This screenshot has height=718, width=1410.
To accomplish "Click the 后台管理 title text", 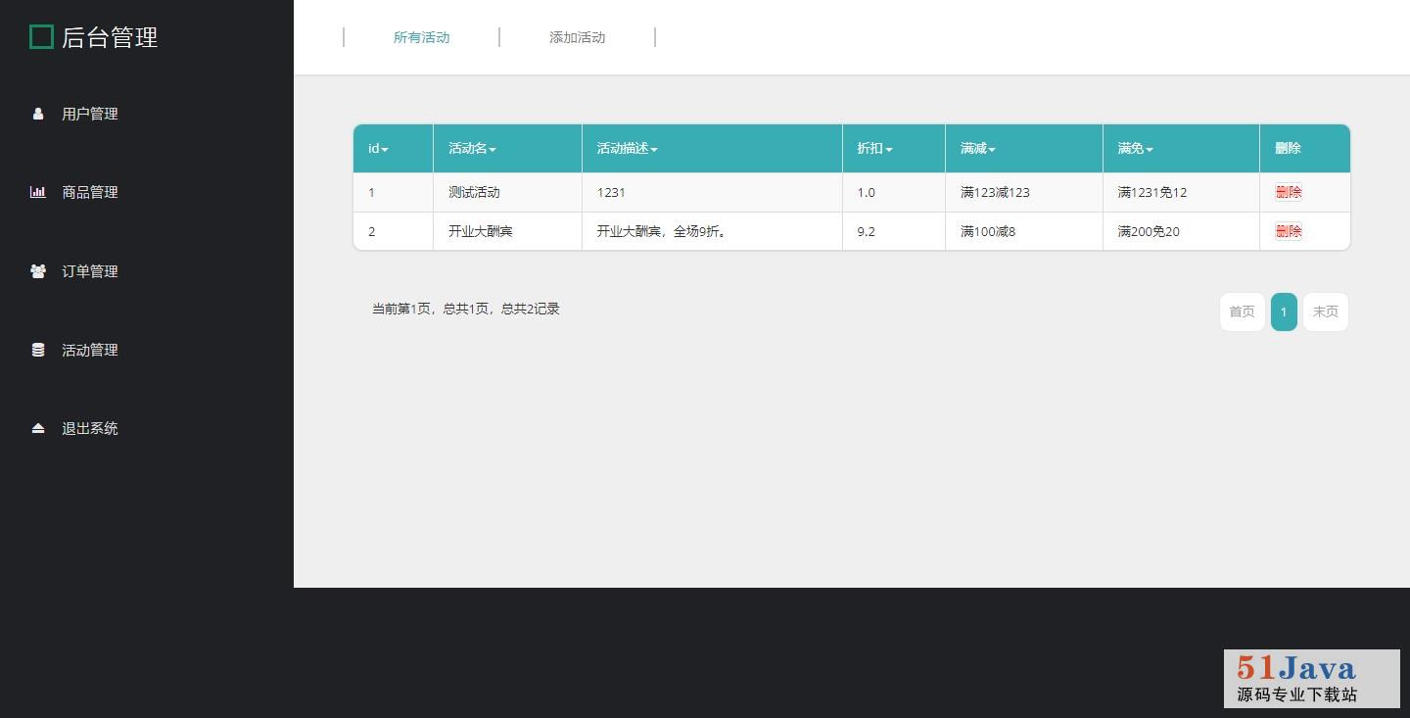I will 110,37.
